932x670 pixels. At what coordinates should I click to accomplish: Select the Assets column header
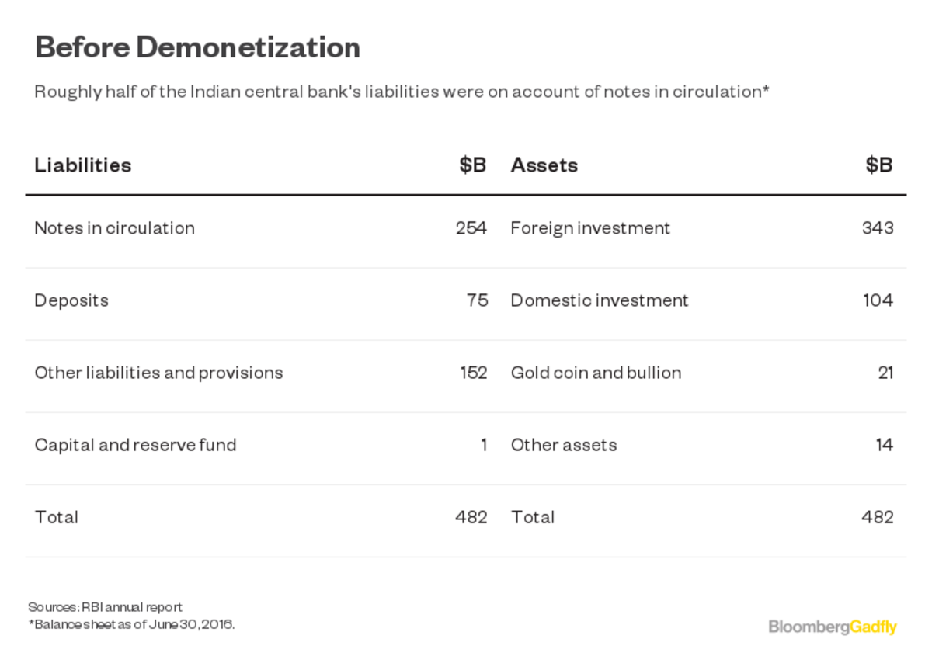pos(544,165)
